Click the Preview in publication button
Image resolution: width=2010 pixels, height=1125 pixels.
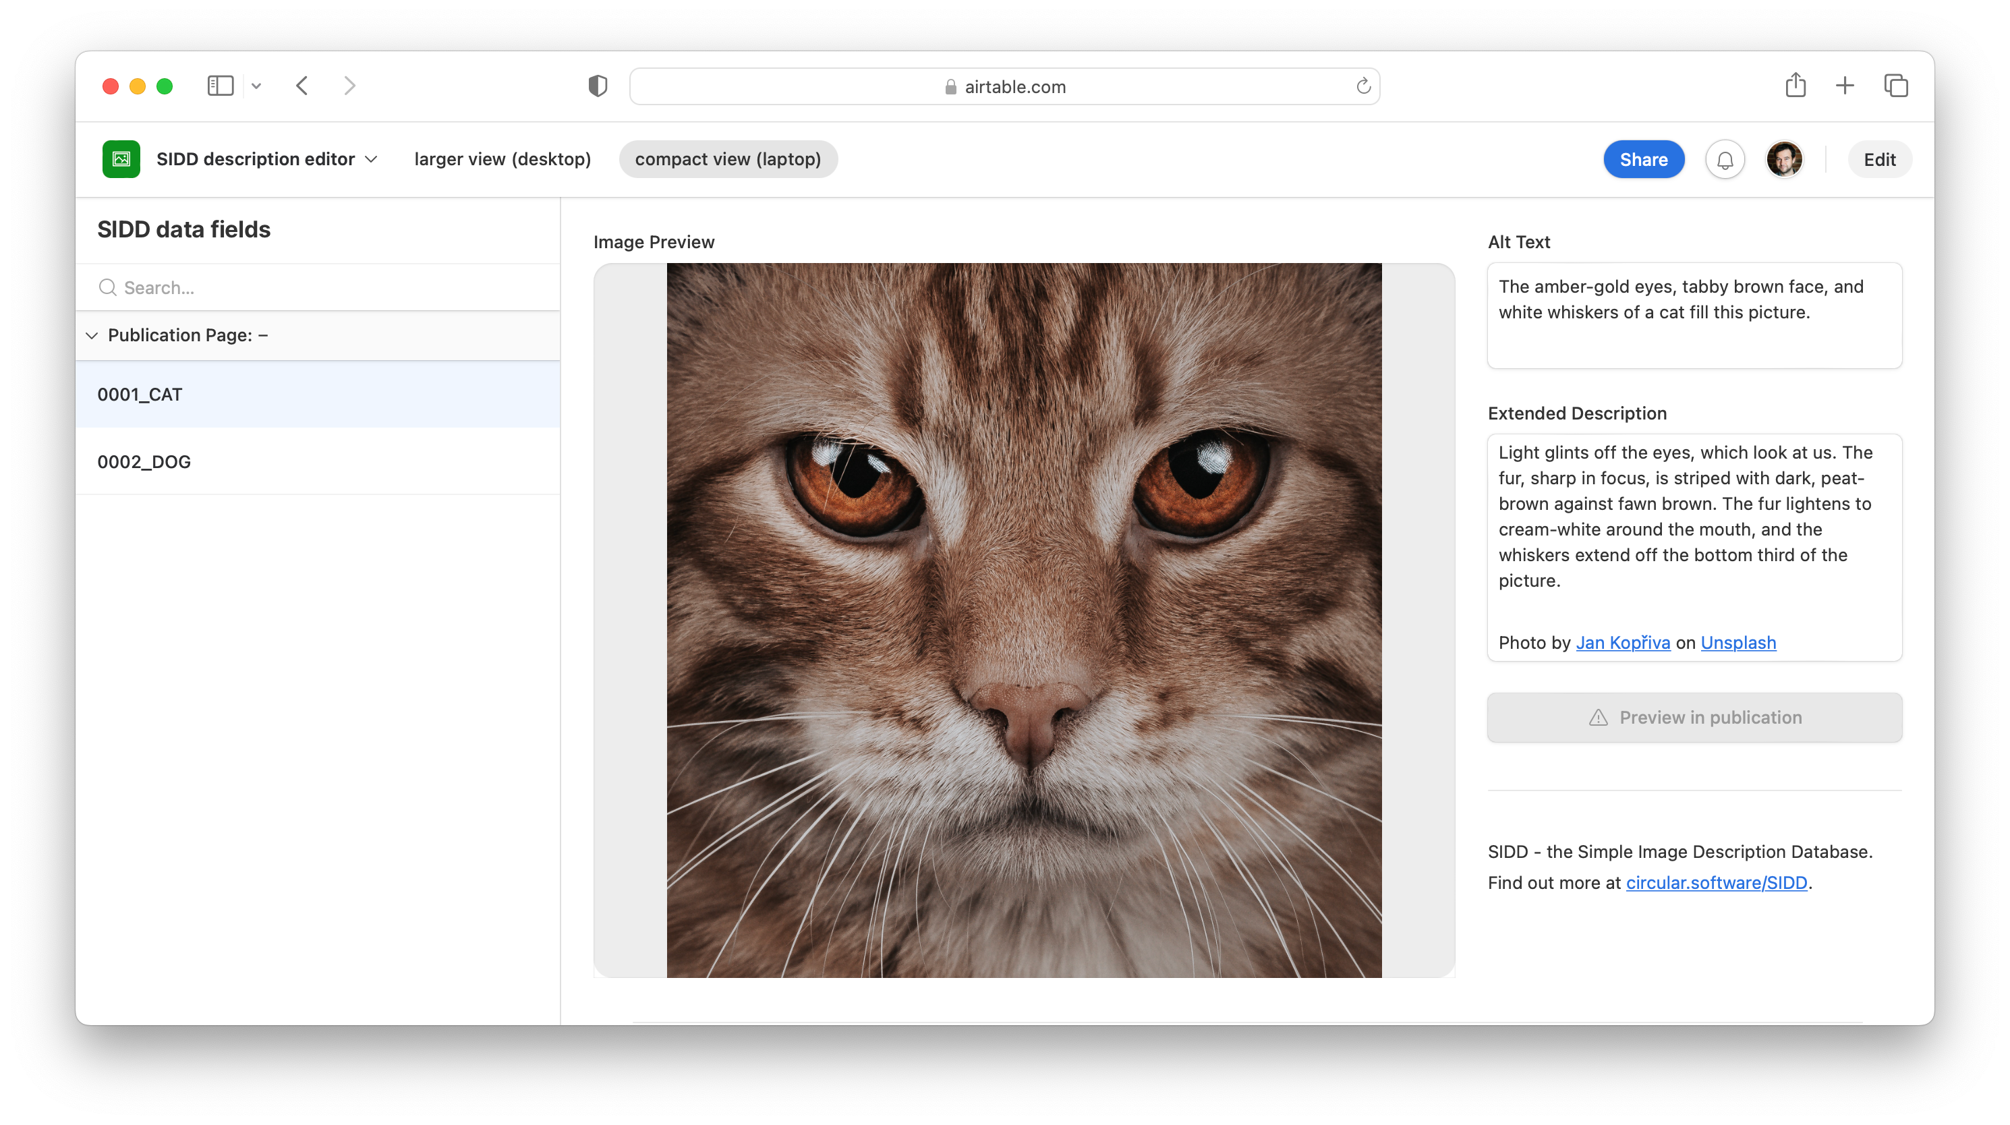tap(1694, 717)
